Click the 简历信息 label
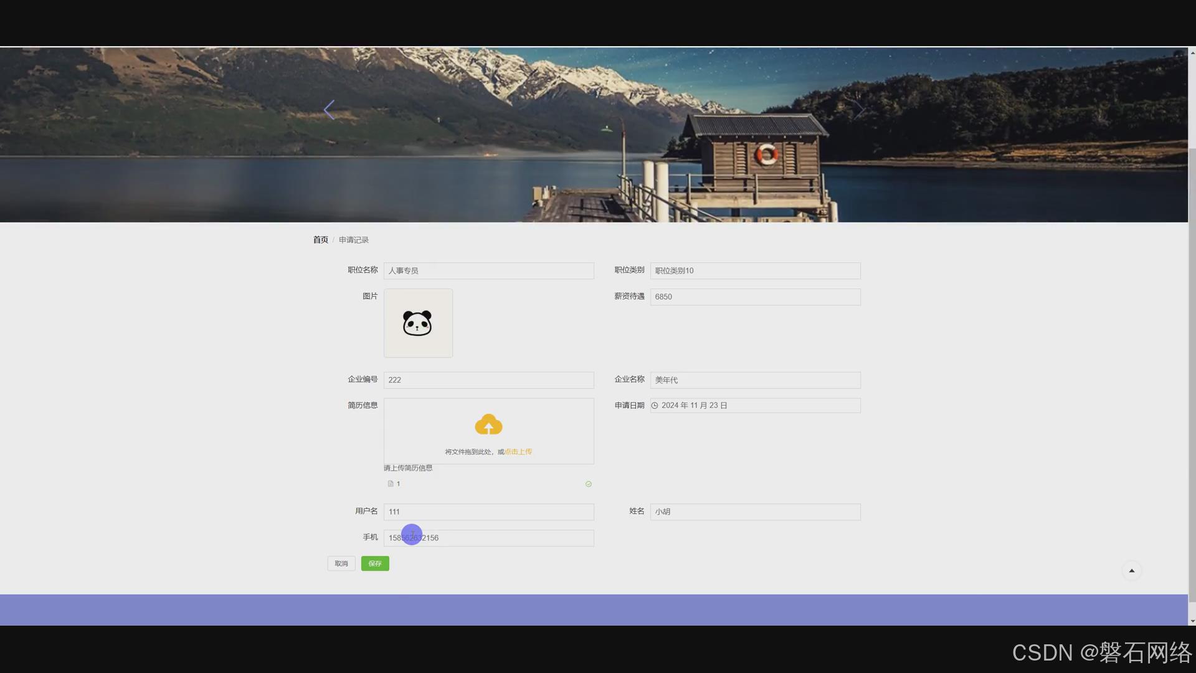This screenshot has width=1196, height=673. click(x=363, y=406)
